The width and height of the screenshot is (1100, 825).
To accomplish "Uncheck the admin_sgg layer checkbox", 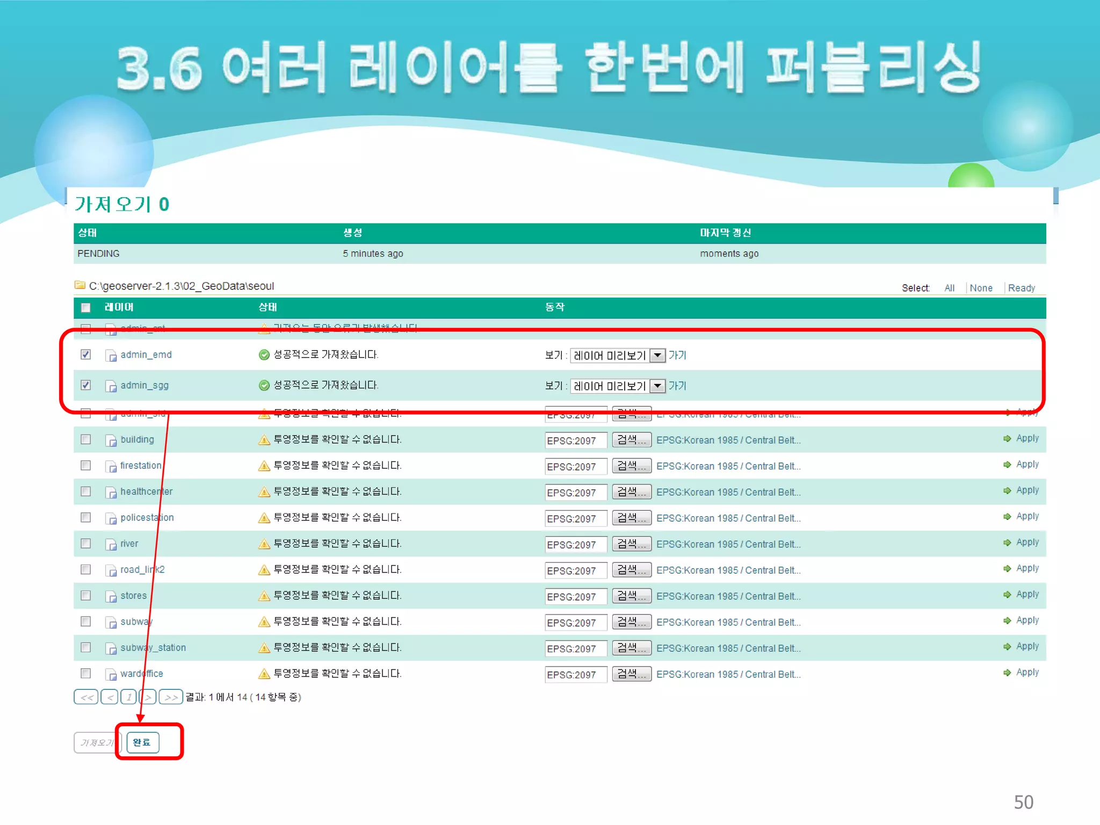I will click(x=86, y=385).
